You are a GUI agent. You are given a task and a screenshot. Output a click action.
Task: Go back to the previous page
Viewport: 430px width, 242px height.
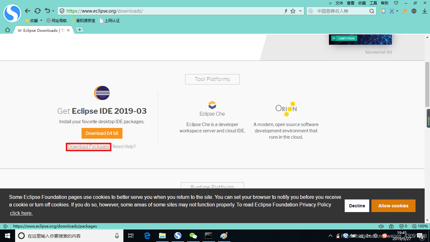coord(28,11)
